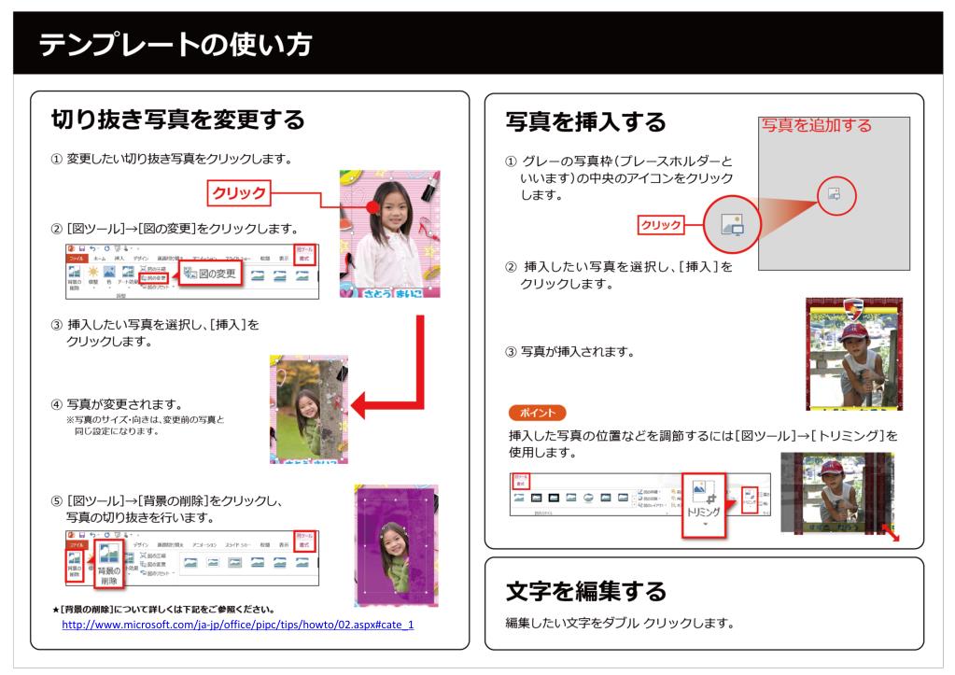The width and height of the screenshot is (955, 675).
Task: Select the ★[背景の削除]について note text
Action: [x=163, y=610]
